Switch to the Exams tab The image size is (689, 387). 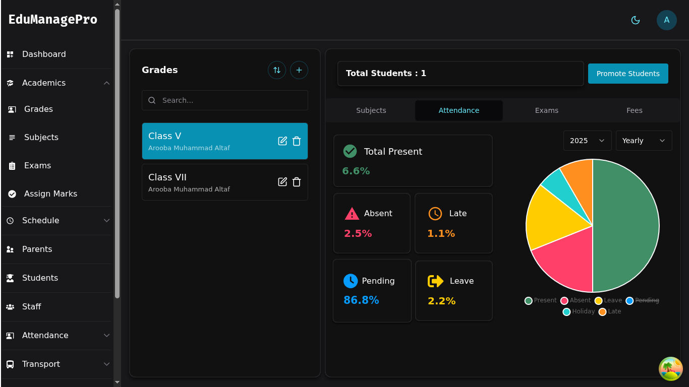coord(546,110)
